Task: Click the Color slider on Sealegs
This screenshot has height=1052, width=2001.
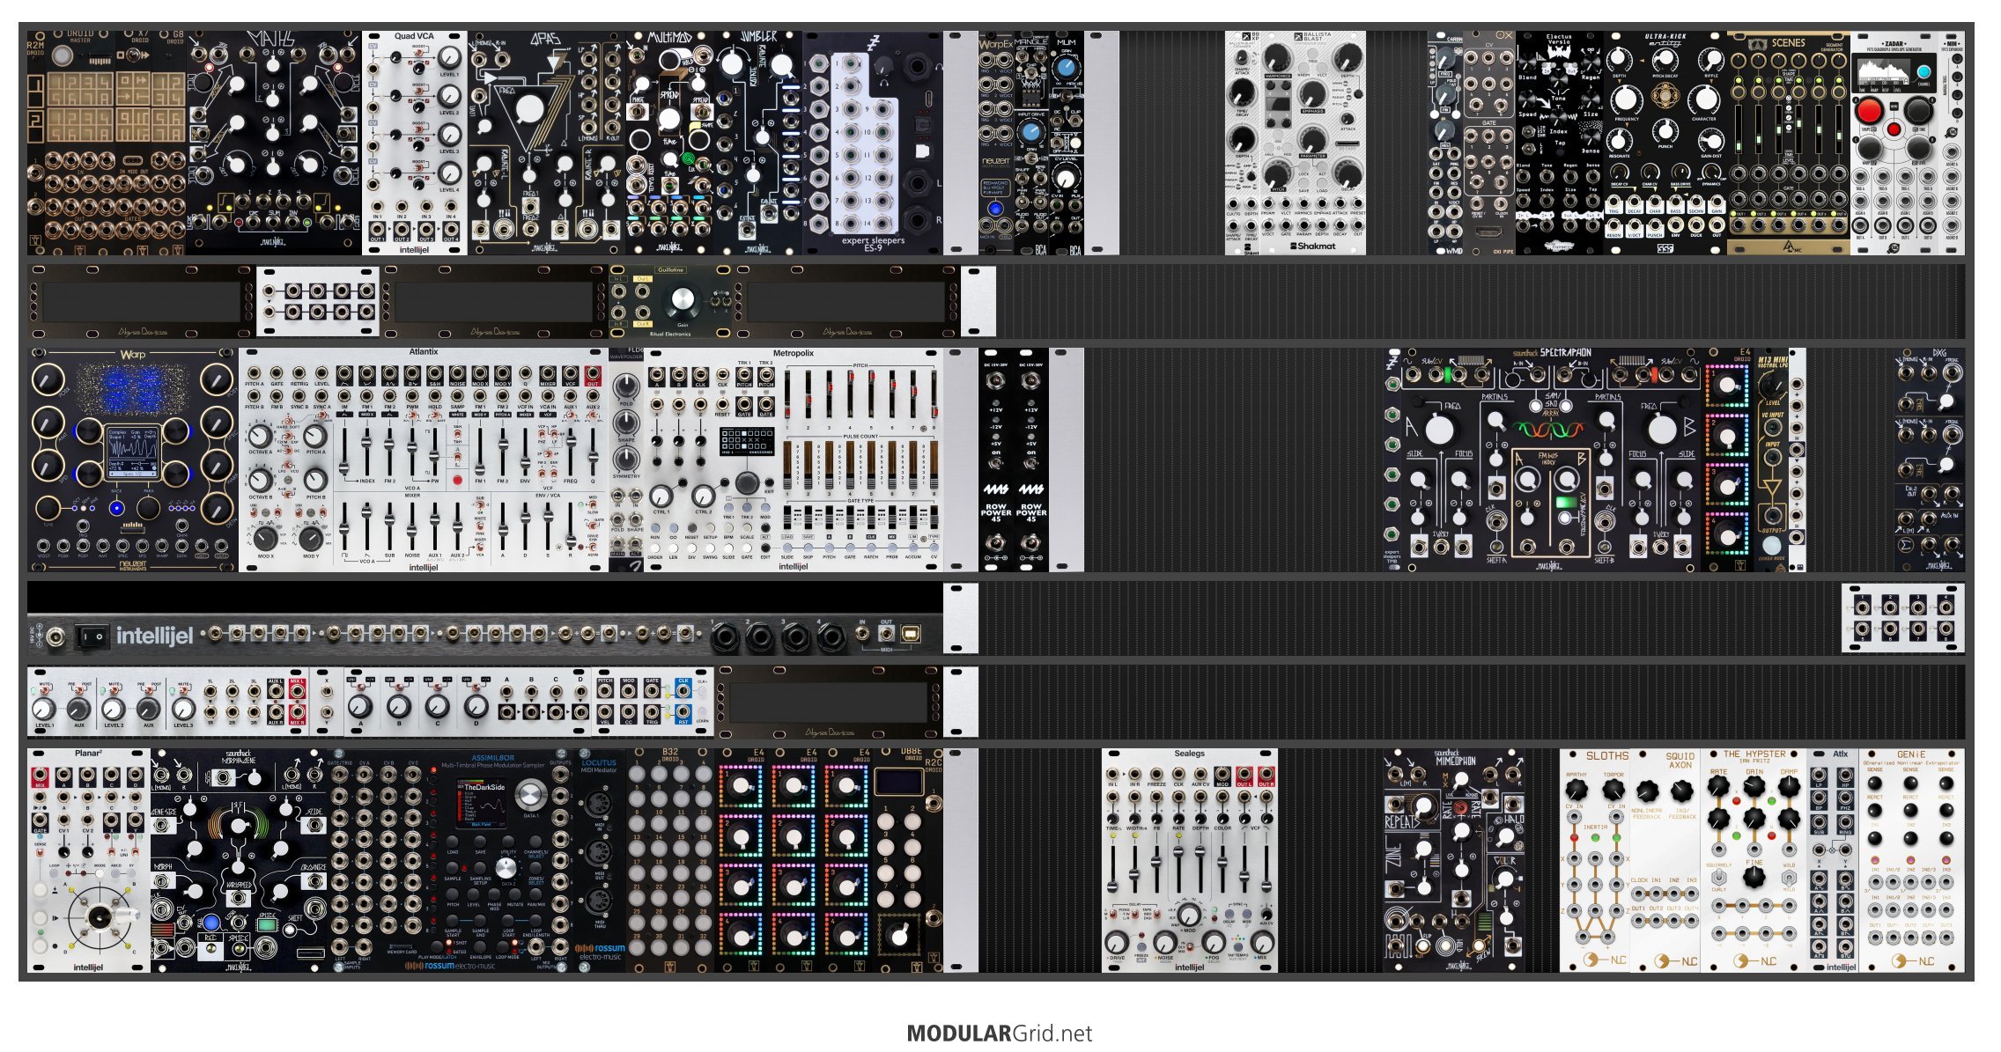Action: [x=1222, y=867]
